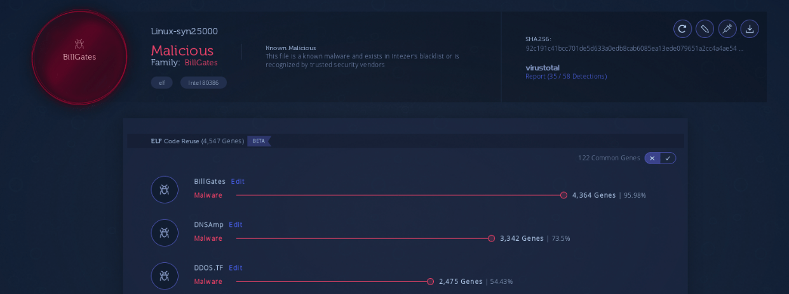Toggle the Common Genes switch
Viewport: 789px width, 294px height.
660,158
